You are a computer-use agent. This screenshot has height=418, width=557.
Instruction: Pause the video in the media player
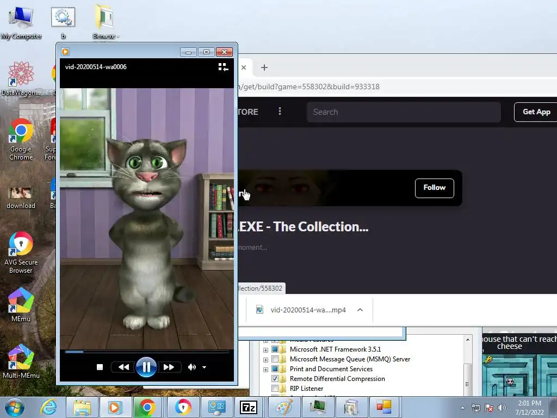pyautogui.click(x=146, y=367)
